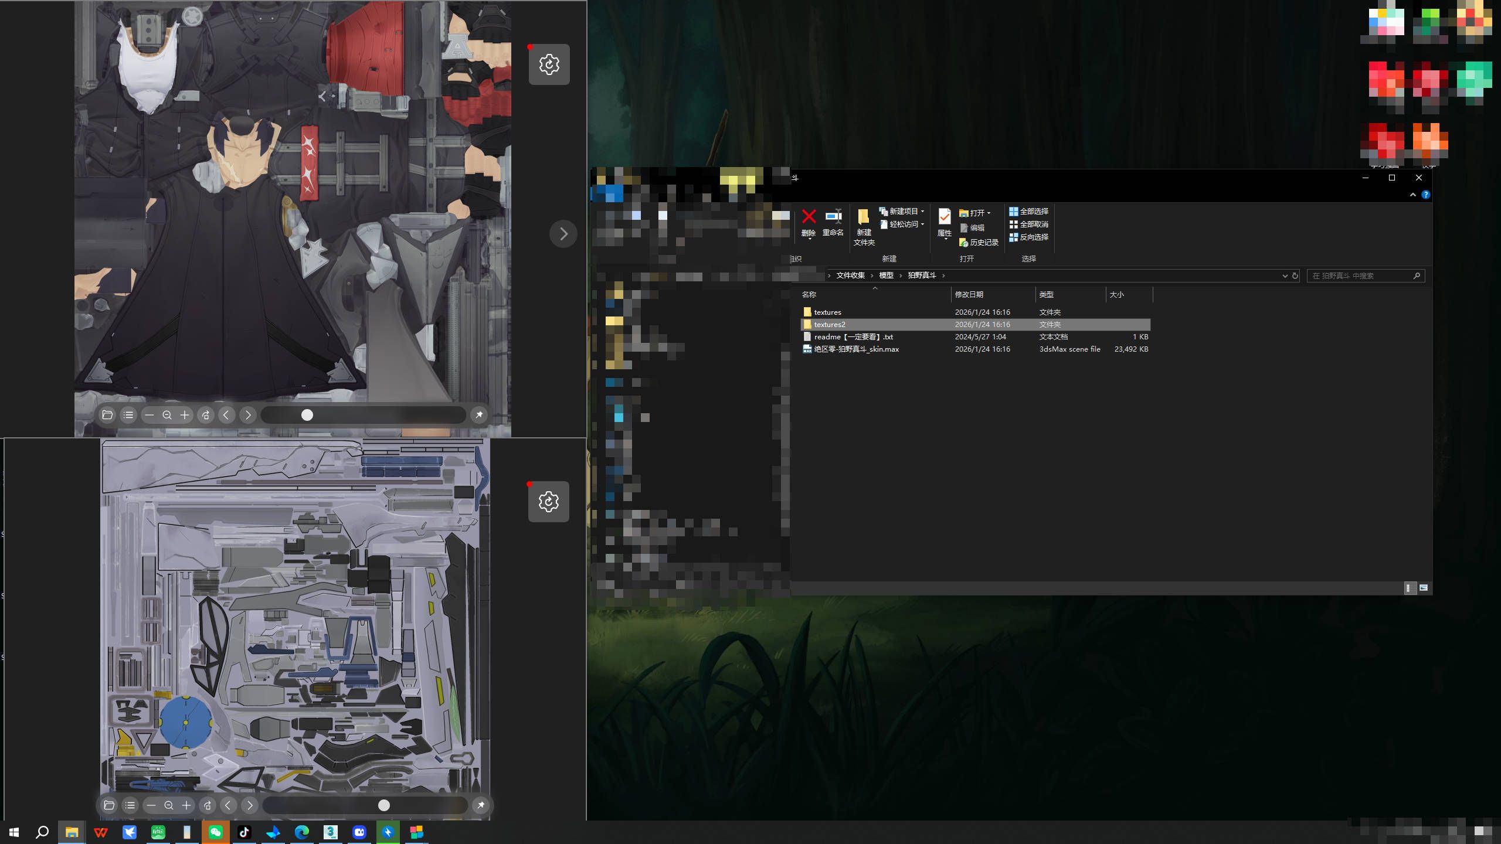
Task: Expand address bar history dropdown chevron
Action: [1285, 276]
